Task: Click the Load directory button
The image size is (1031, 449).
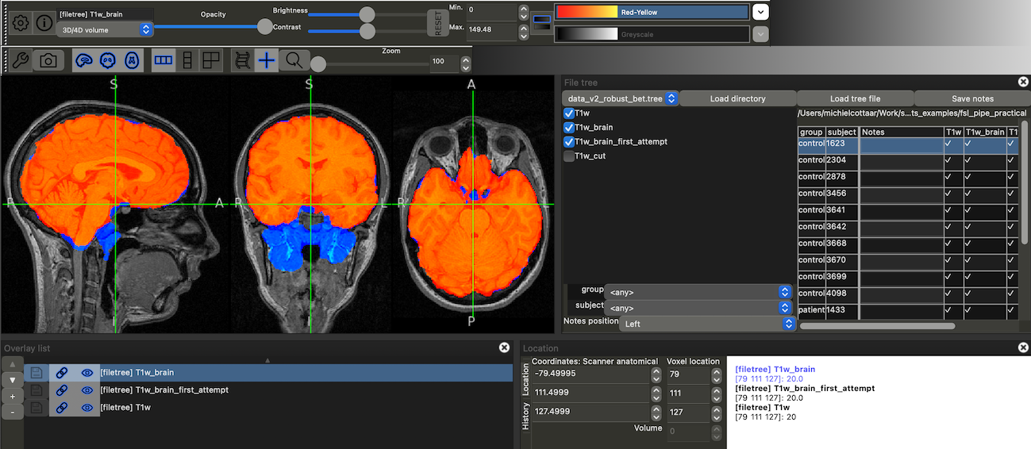Action: (737, 98)
